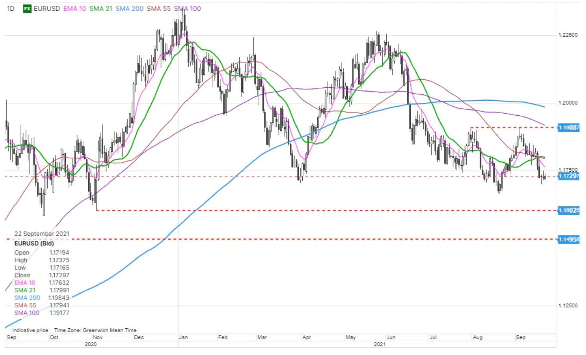This screenshot has width=586, height=355.
Task: Click the 2020 year label on time axis
Action: (91, 345)
